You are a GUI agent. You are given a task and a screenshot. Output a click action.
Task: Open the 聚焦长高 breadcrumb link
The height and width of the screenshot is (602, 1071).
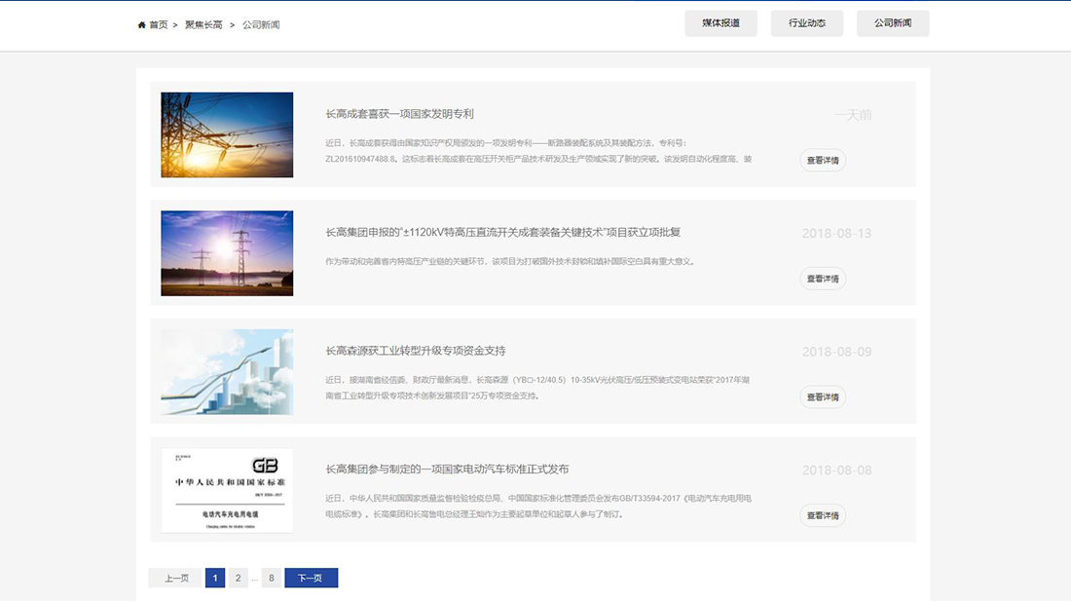click(x=201, y=24)
